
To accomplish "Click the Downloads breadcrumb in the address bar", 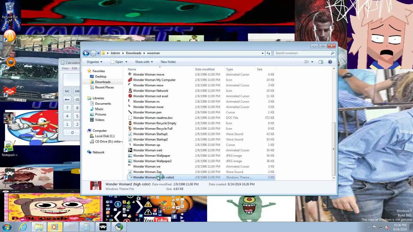I will click(133, 53).
